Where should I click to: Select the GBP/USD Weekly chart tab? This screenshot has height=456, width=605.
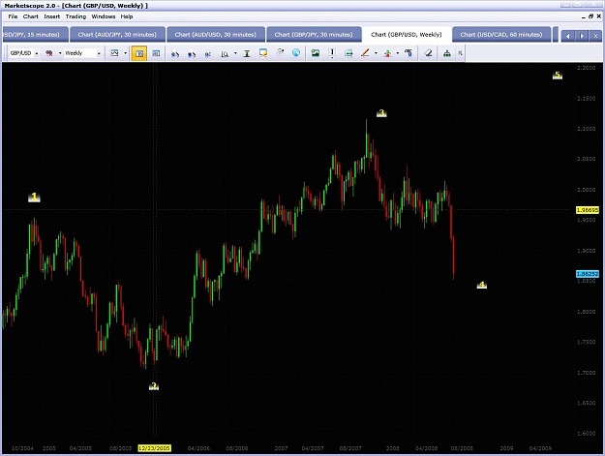click(407, 34)
